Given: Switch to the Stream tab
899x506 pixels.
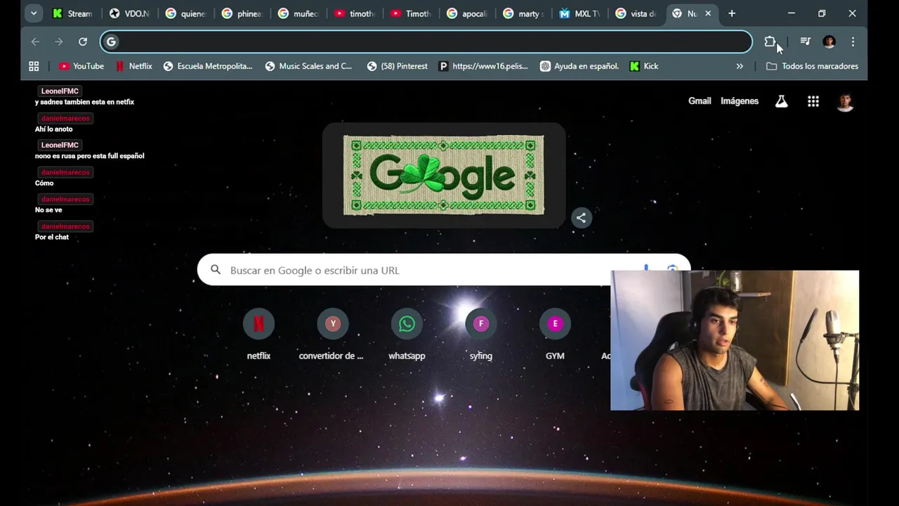Looking at the screenshot, I should coord(72,13).
